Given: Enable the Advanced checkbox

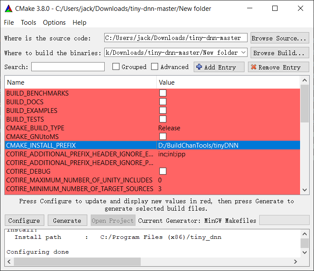Looking at the screenshot, I should tap(155, 67).
